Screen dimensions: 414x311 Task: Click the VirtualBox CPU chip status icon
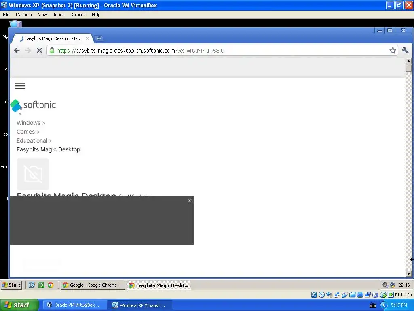375,295
